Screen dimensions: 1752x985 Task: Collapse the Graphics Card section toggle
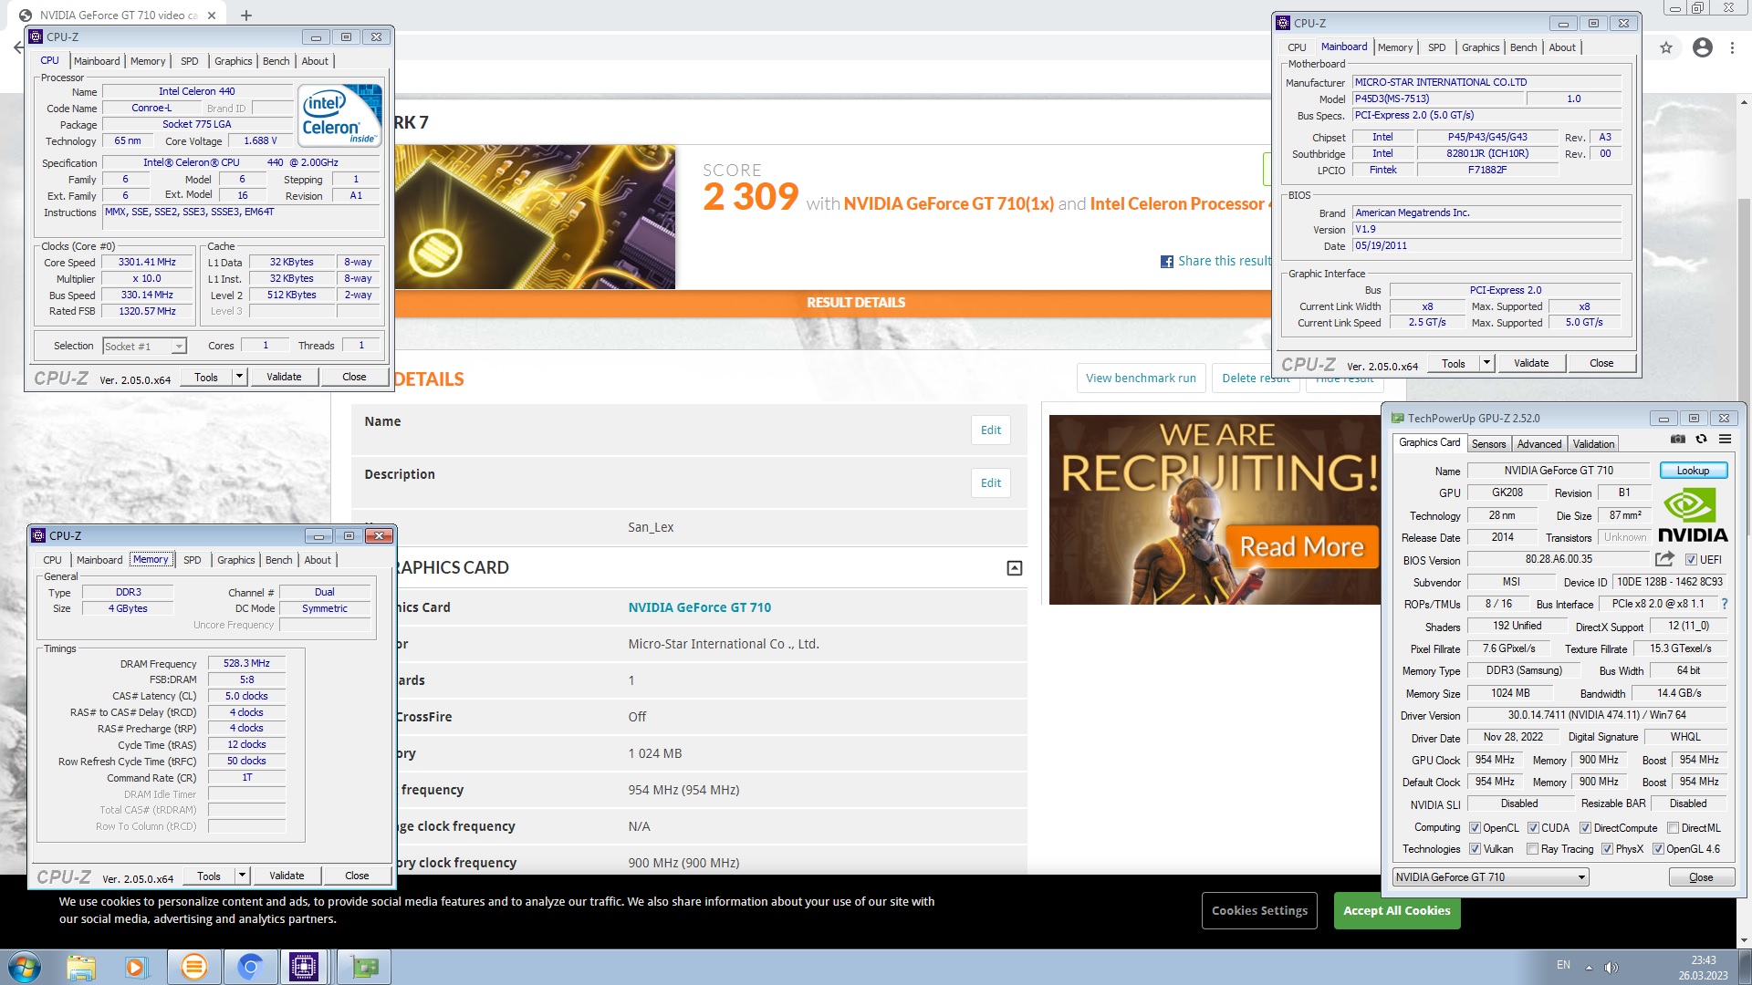[x=1014, y=568]
